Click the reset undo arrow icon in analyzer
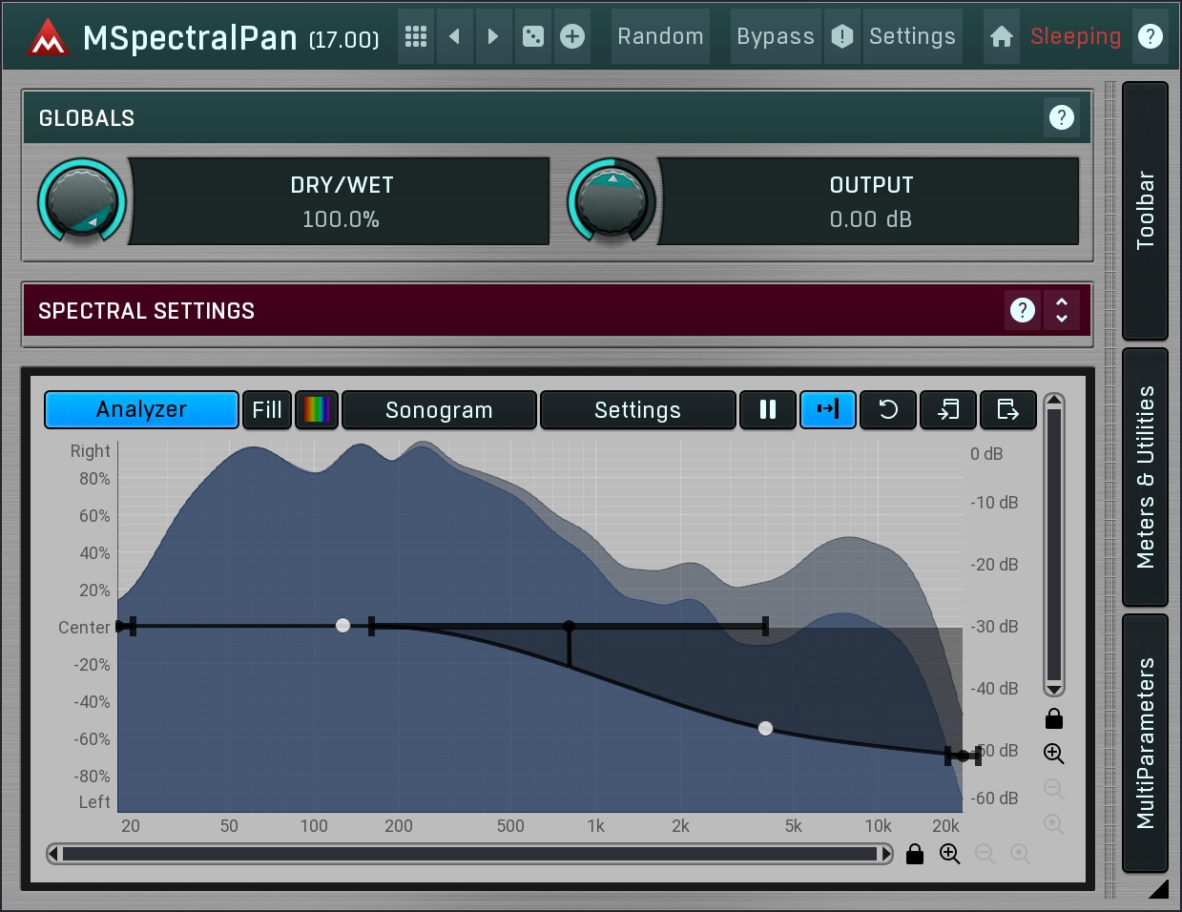The height and width of the screenshot is (912, 1182). pos(887,409)
